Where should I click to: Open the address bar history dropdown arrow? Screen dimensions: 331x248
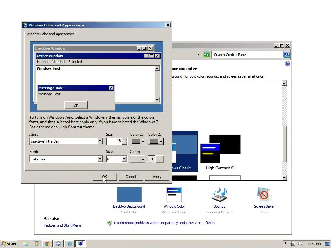[198, 55]
